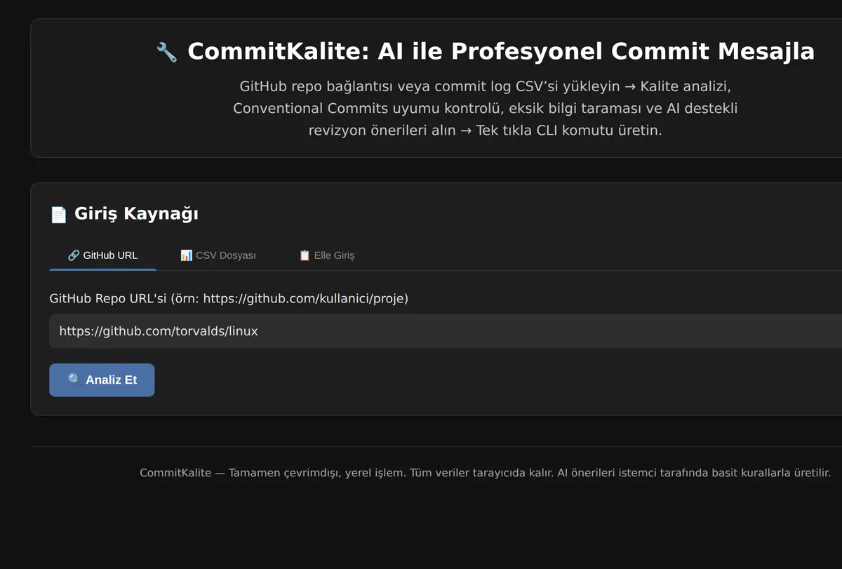Focus the GitHub repo URL input field
Image resolution: width=842 pixels, height=569 pixels.
(446, 331)
